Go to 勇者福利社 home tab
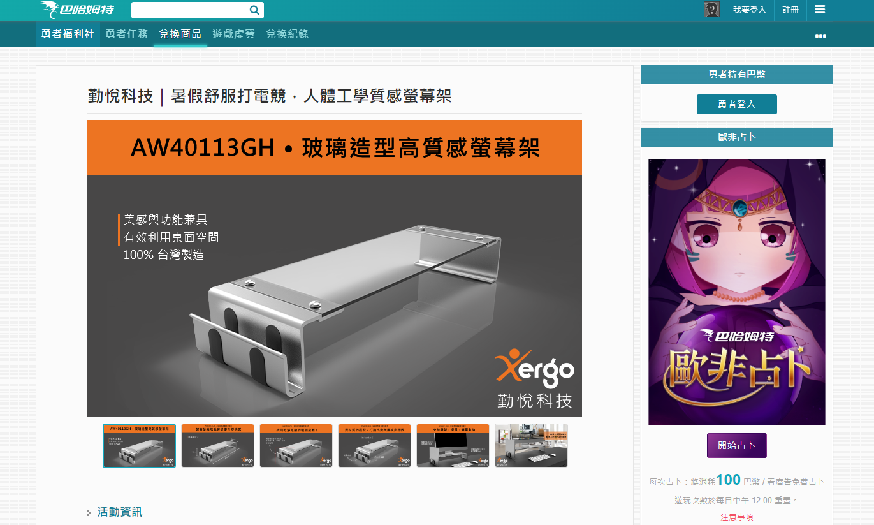Screen dimensions: 874x525 click(68, 34)
